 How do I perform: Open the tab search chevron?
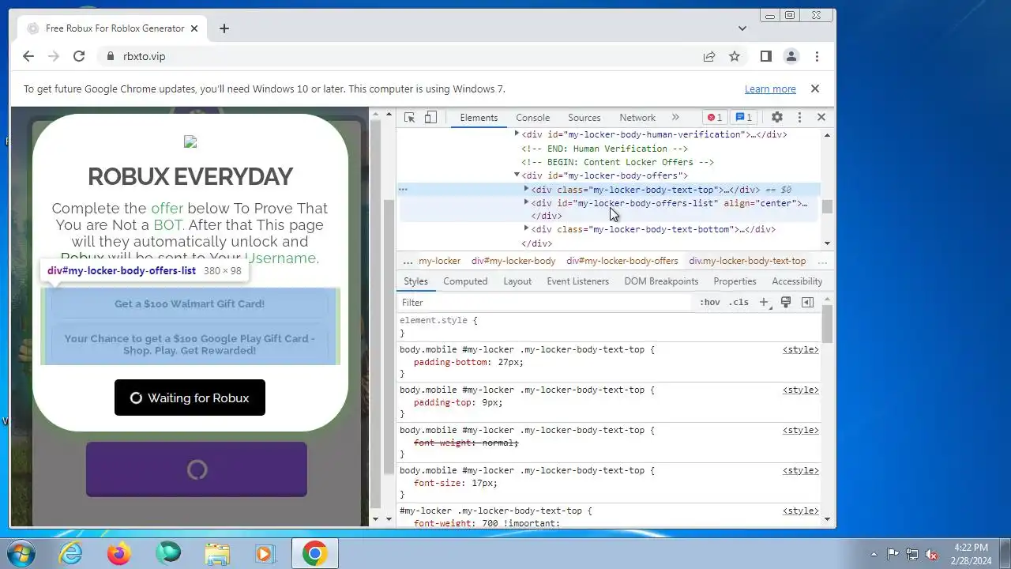coord(742,28)
